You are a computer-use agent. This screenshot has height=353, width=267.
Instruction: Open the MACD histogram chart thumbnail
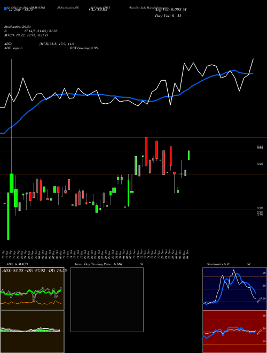point(32,332)
